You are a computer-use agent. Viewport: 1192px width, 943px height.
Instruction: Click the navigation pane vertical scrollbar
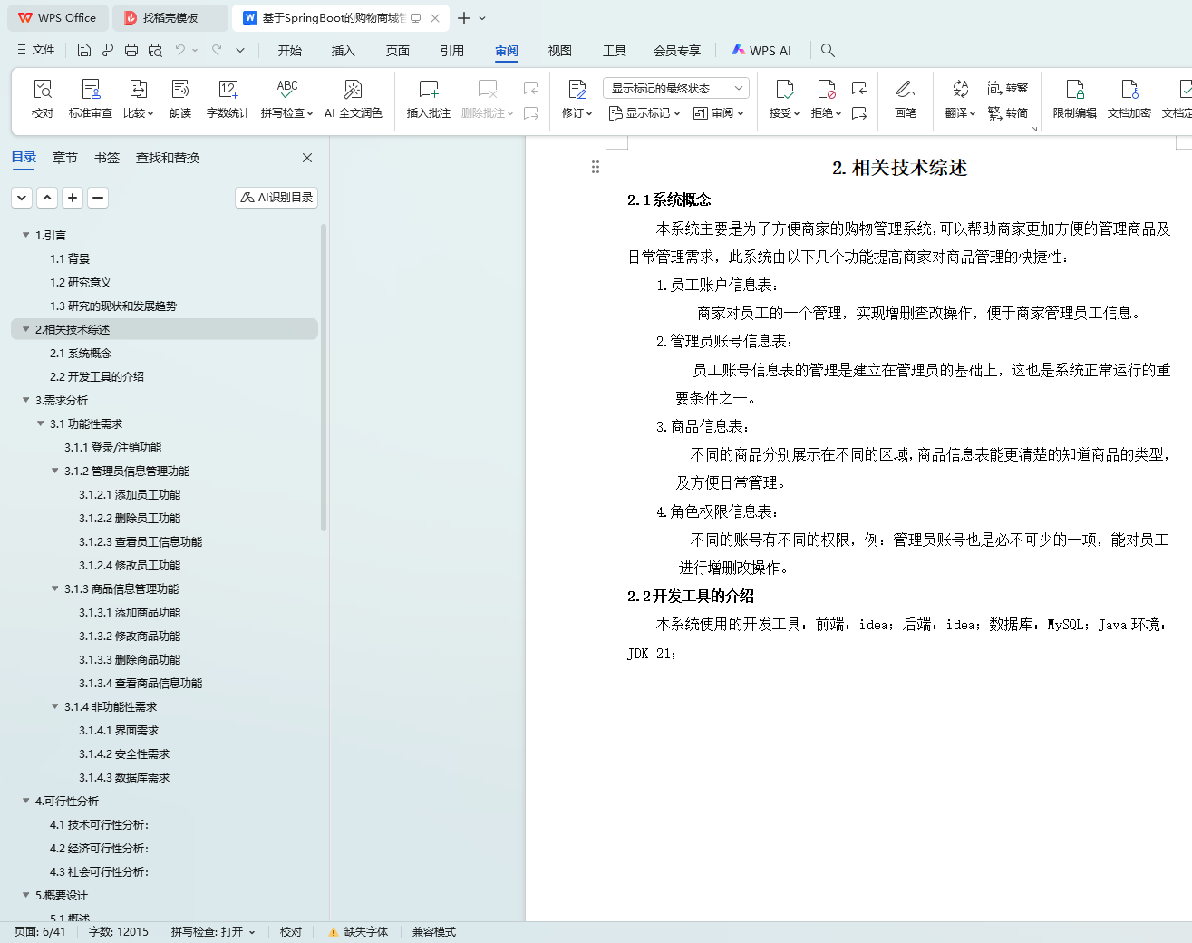324,379
